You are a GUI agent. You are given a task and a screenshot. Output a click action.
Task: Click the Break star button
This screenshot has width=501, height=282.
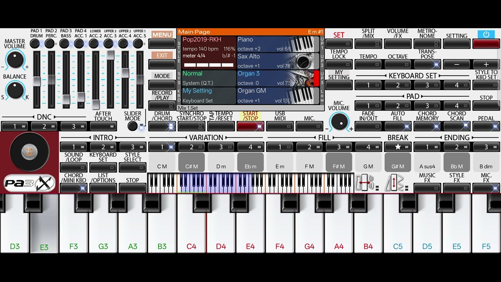pyautogui.click(x=398, y=147)
